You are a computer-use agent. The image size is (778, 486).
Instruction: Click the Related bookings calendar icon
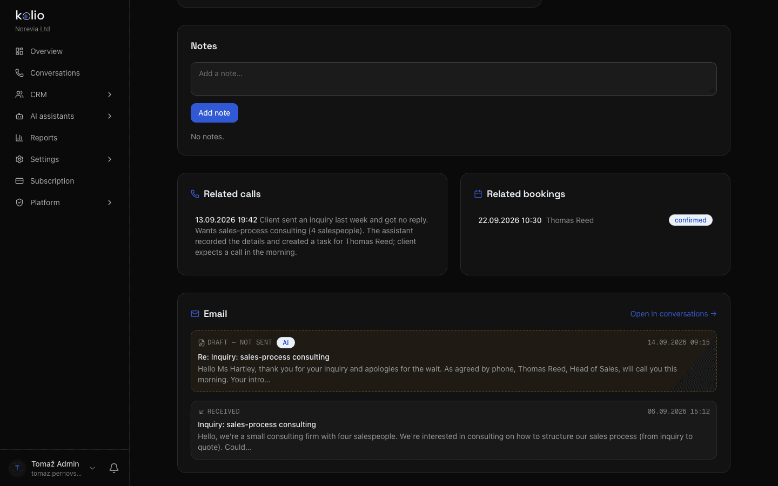pos(478,194)
